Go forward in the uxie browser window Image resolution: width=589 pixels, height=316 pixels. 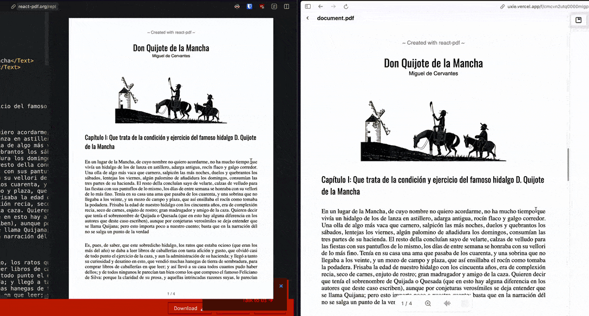pos(333,6)
